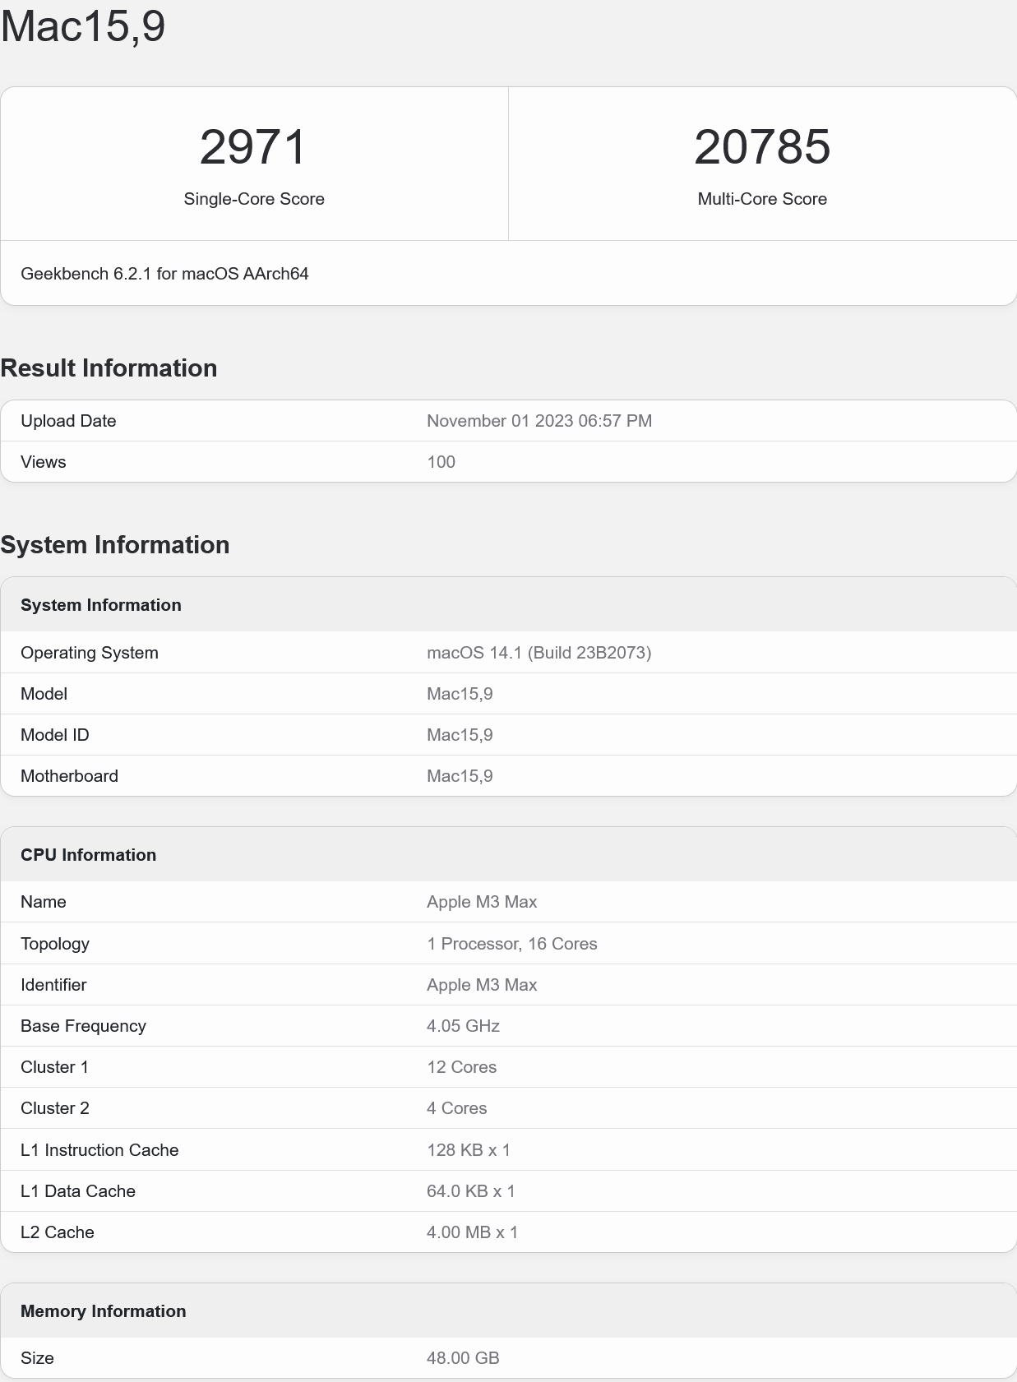
Task: Click the Mac15,9 page title
Action: [83, 26]
